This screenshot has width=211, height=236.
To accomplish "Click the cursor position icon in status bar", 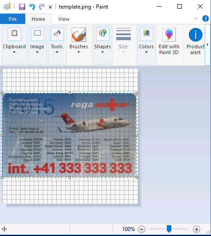I will point(4,229).
